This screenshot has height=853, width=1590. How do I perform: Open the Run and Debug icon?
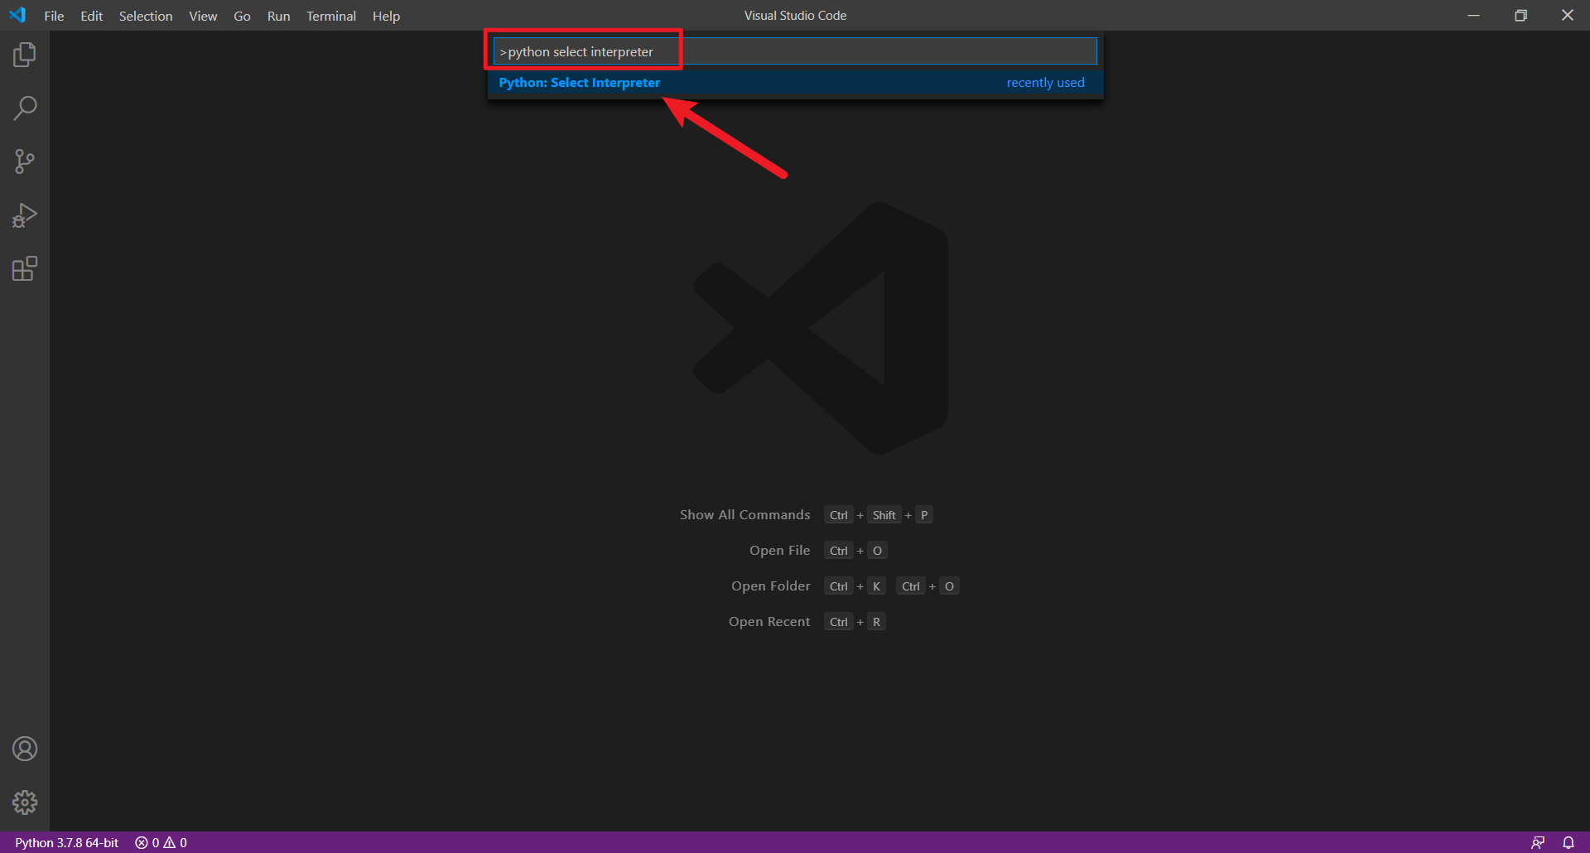point(25,214)
